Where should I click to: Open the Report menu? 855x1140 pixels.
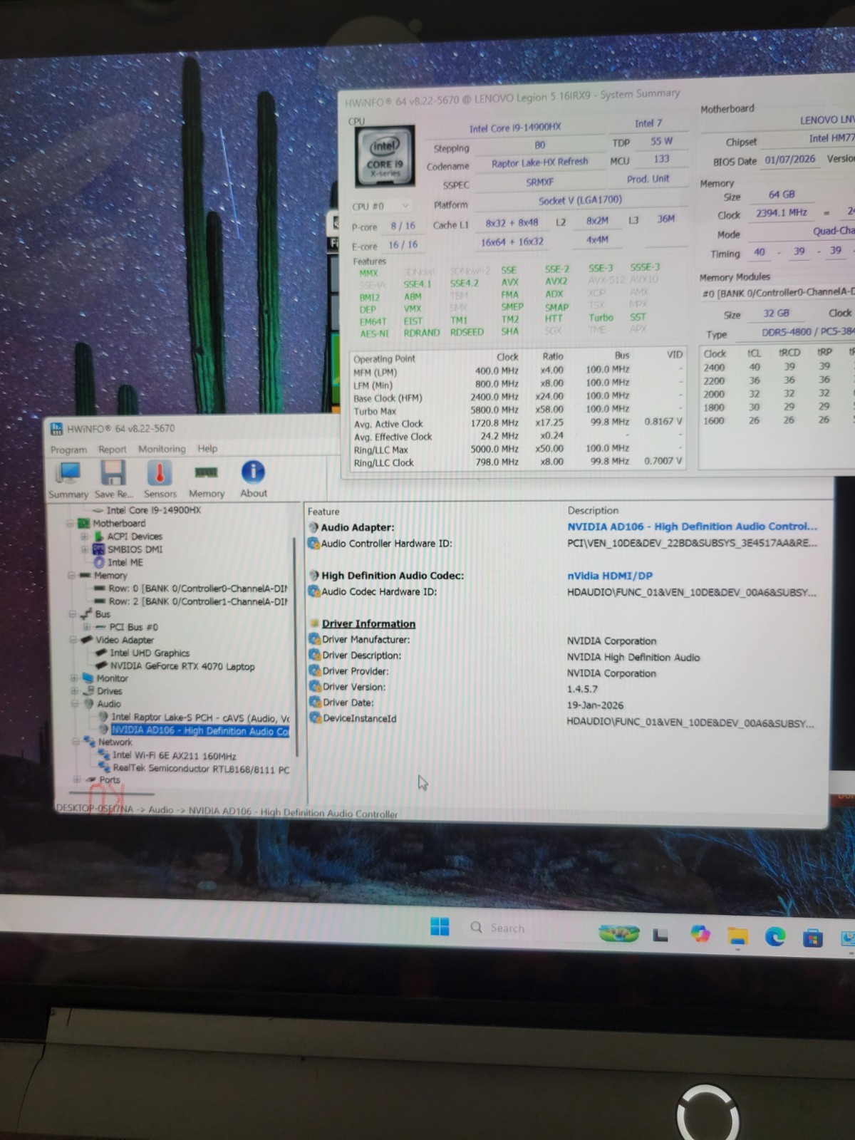click(112, 449)
